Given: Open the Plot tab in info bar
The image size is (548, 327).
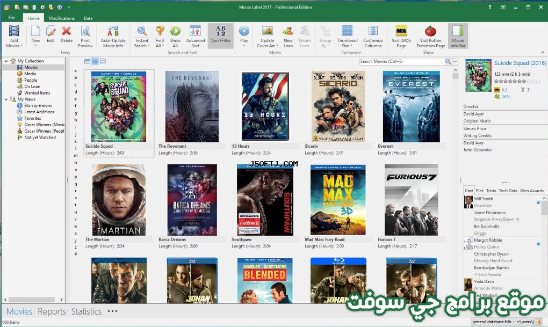Looking at the screenshot, I should click(x=479, y=191).
